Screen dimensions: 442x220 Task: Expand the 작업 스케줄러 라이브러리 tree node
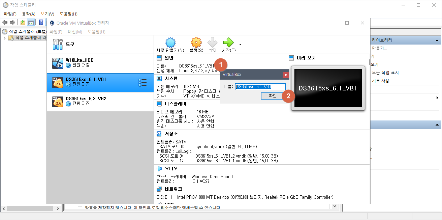coord(4,38)
